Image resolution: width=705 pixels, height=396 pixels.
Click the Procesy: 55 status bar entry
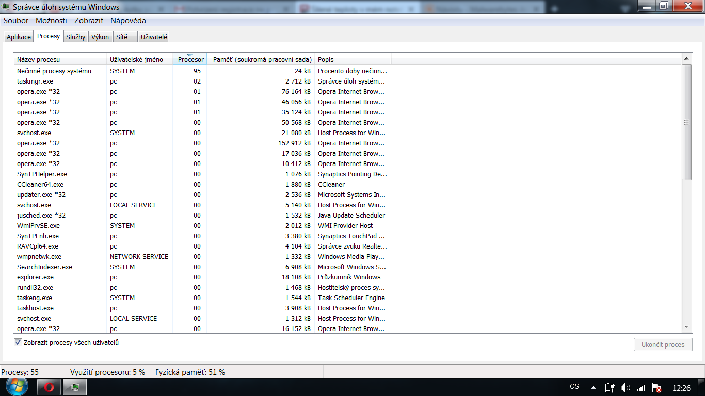[x=20, y=372]
